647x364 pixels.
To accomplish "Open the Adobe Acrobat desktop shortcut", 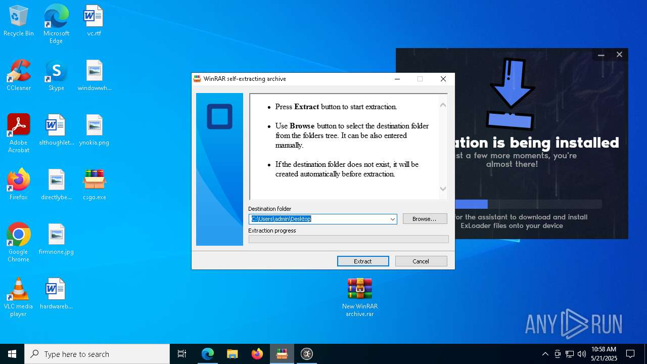I will [19, 133].
